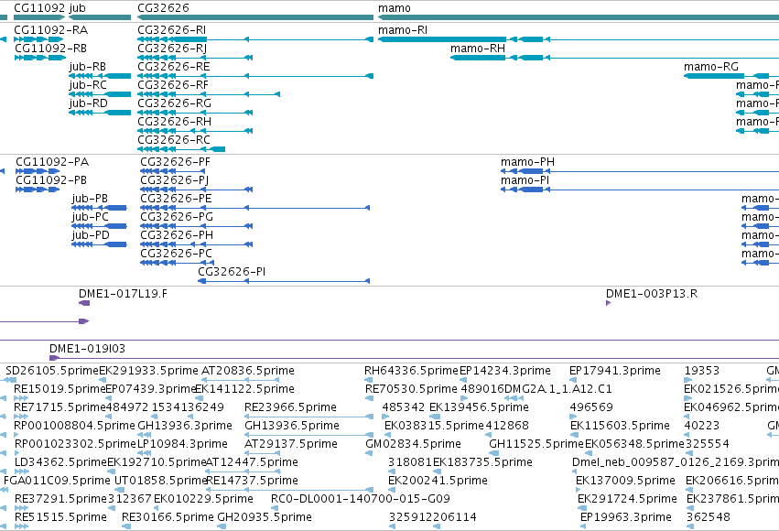Click the mamo-PI protein label
Viewport: 779px width, 531px height.
[x=525, y=180]
